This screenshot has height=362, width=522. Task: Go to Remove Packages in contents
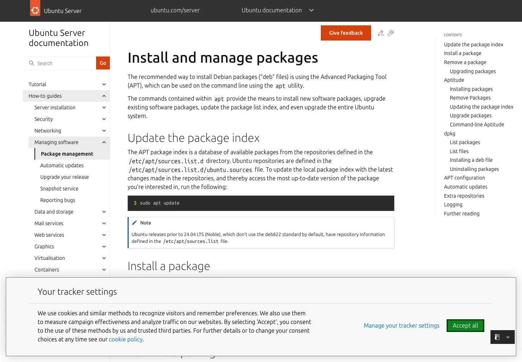point(470,98)
